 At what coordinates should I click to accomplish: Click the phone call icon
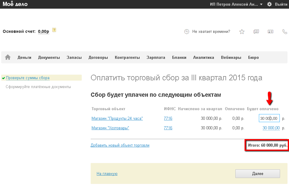pyautogui.click(x=285, y=32)
